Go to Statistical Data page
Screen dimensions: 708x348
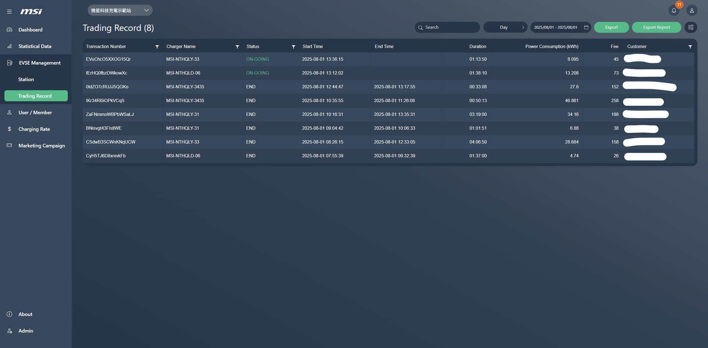point(36,46)
